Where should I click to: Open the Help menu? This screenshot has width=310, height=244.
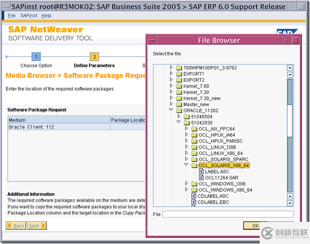pos(46,16)
